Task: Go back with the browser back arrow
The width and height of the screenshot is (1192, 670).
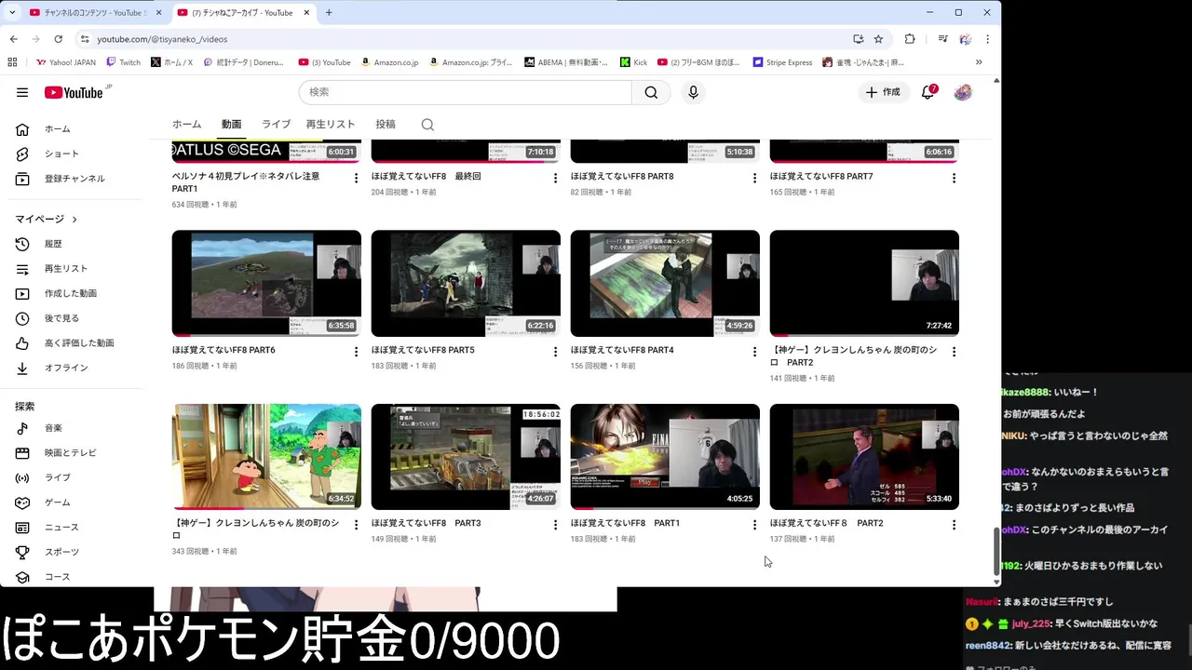Action: pos(13,39)
